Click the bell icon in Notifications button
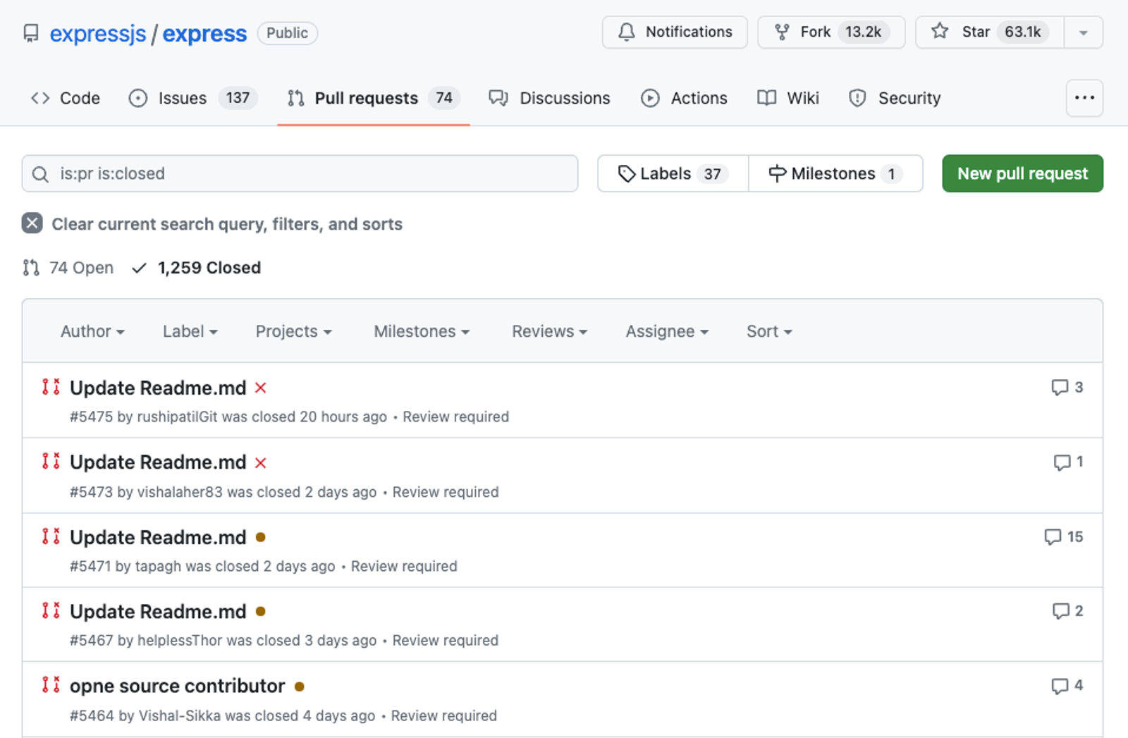This screenshot has width=1128, height=738. [626, 32]
